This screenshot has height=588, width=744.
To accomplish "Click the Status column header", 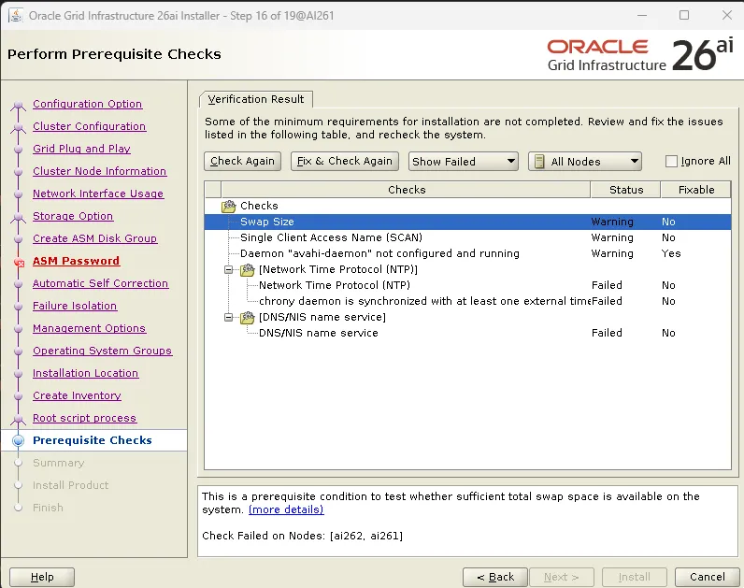I will click(x=626, y=190).
